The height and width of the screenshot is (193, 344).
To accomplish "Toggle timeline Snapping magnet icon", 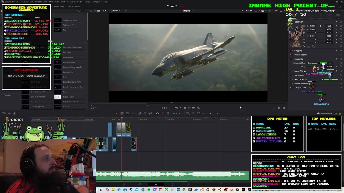I will [x=157, y=113].
